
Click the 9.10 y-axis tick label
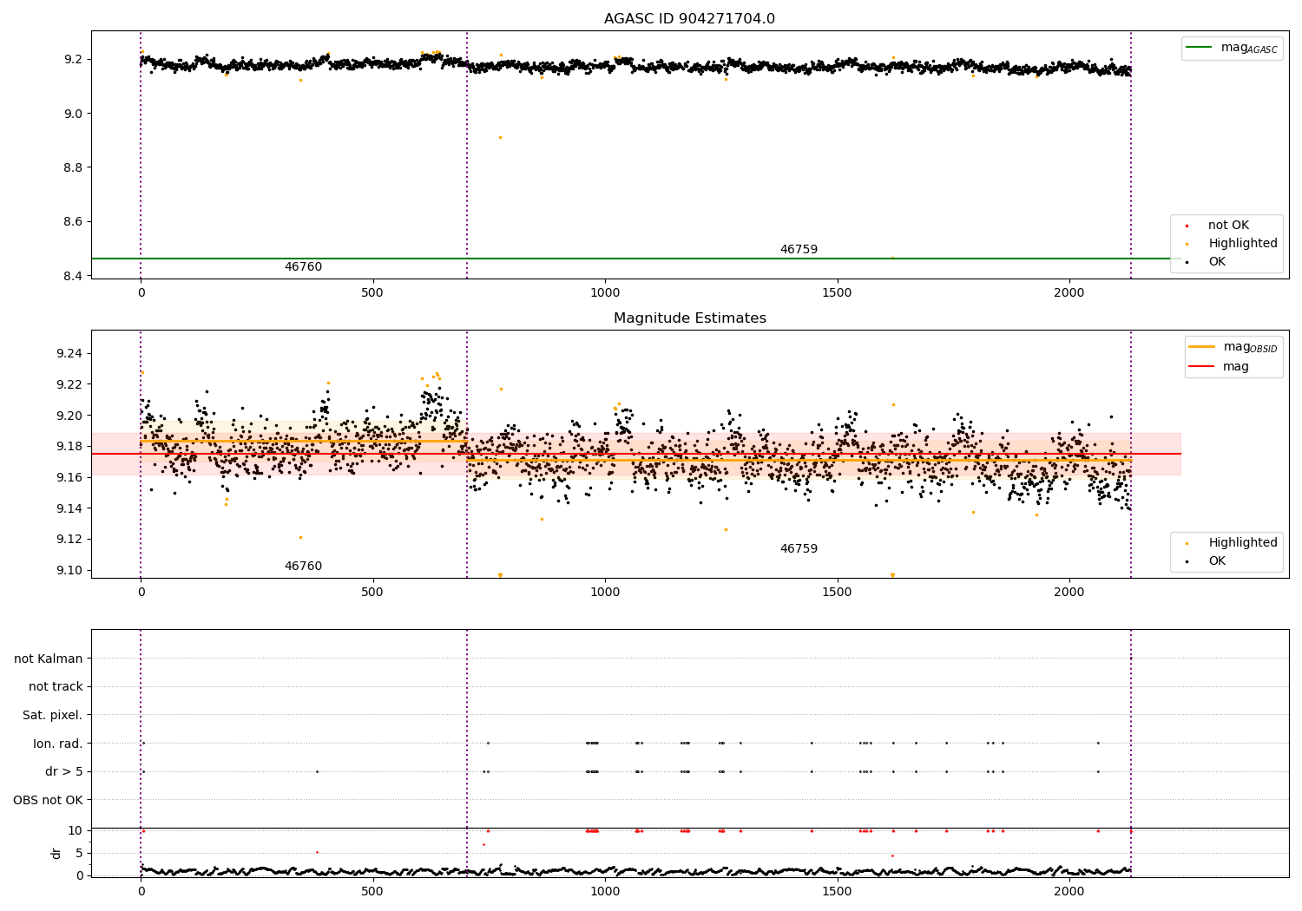(69, 570)
